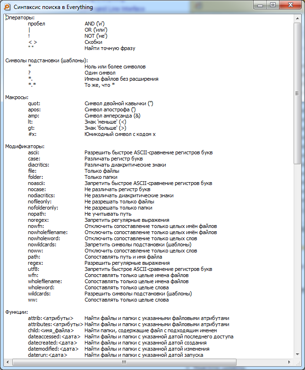Click the 'datemodified:<дата>' function entry
Viewport: 305px width, 370px height.
point(53,349)
